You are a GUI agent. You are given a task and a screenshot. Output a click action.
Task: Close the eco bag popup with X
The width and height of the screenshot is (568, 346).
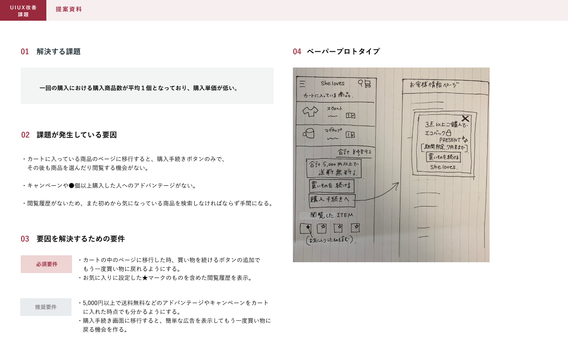coord(465,118)
